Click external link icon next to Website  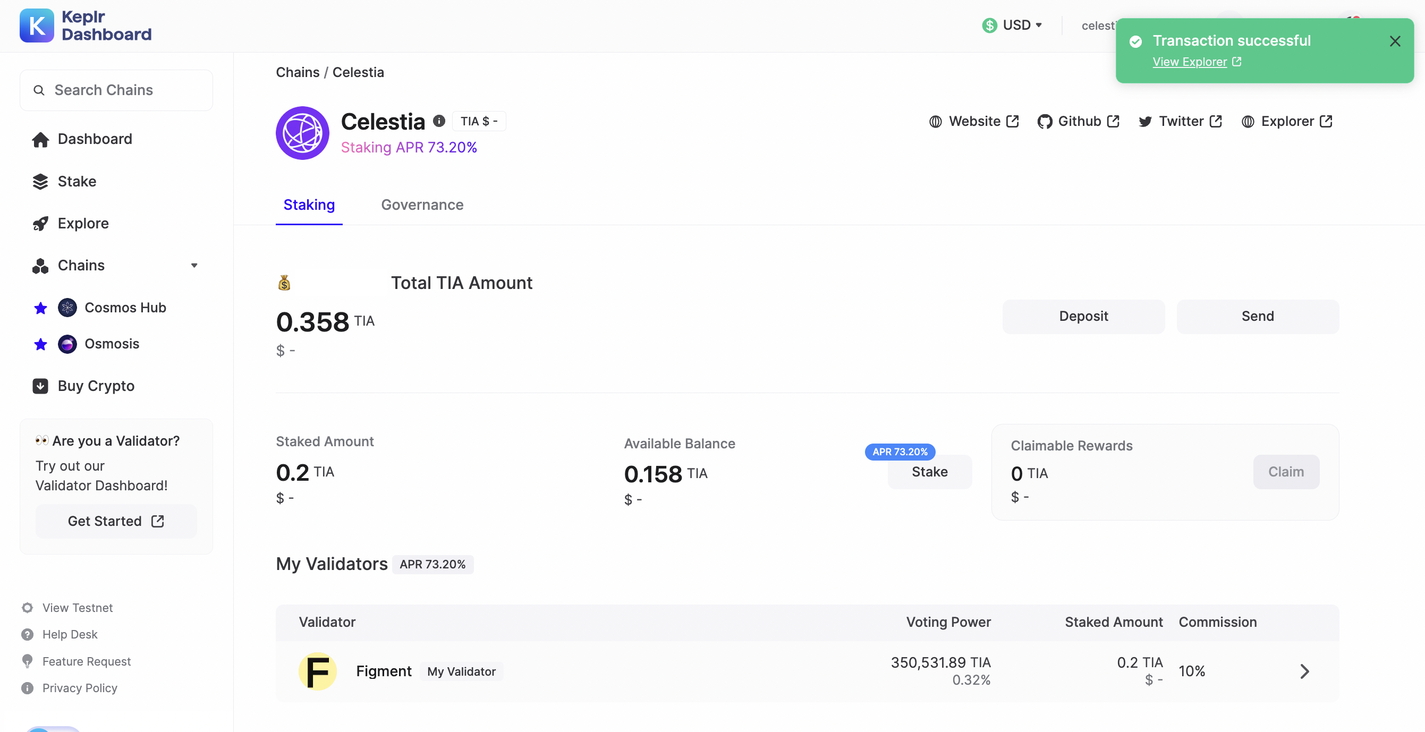click(1012, 122)
